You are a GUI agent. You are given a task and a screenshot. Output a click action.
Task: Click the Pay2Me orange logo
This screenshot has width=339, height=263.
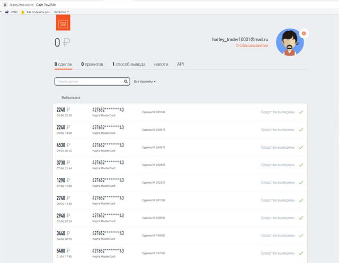coord(63,24)
